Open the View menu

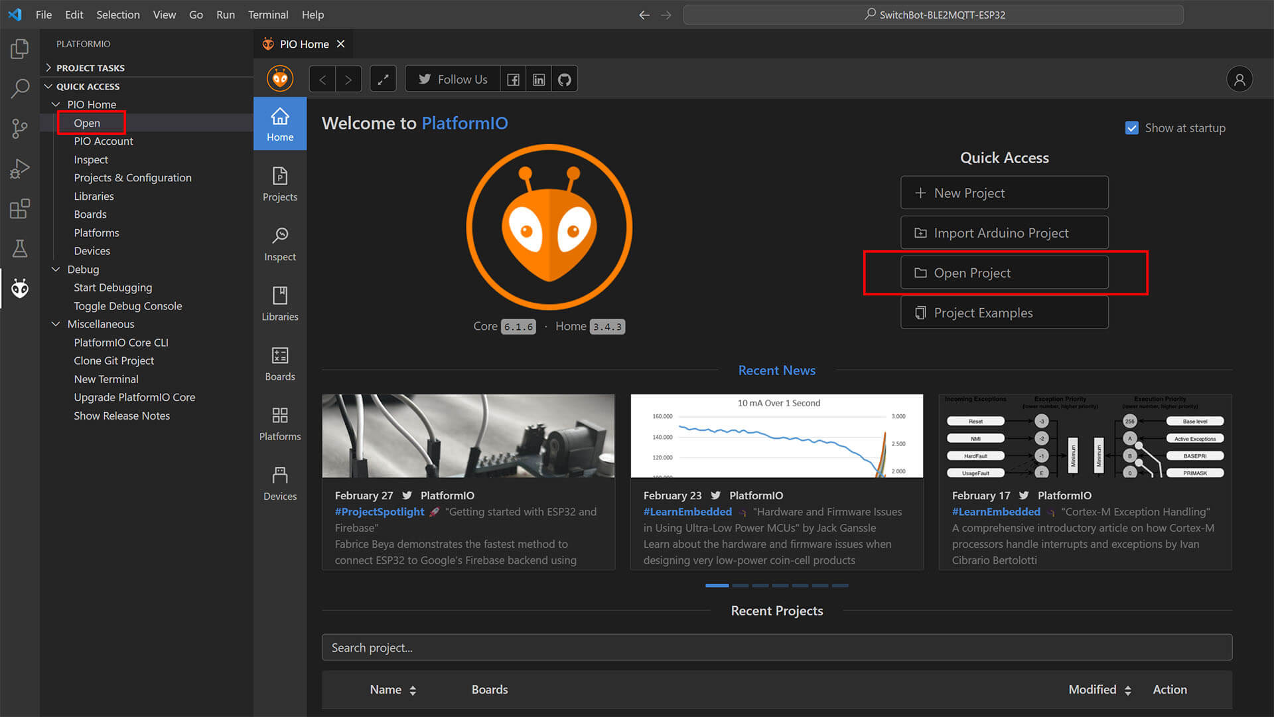point(165,15)
